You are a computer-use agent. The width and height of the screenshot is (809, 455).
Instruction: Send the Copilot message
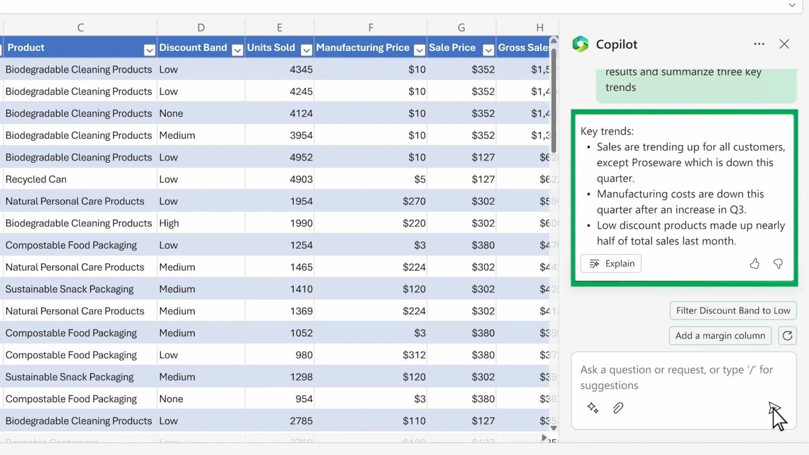(774, 408)
